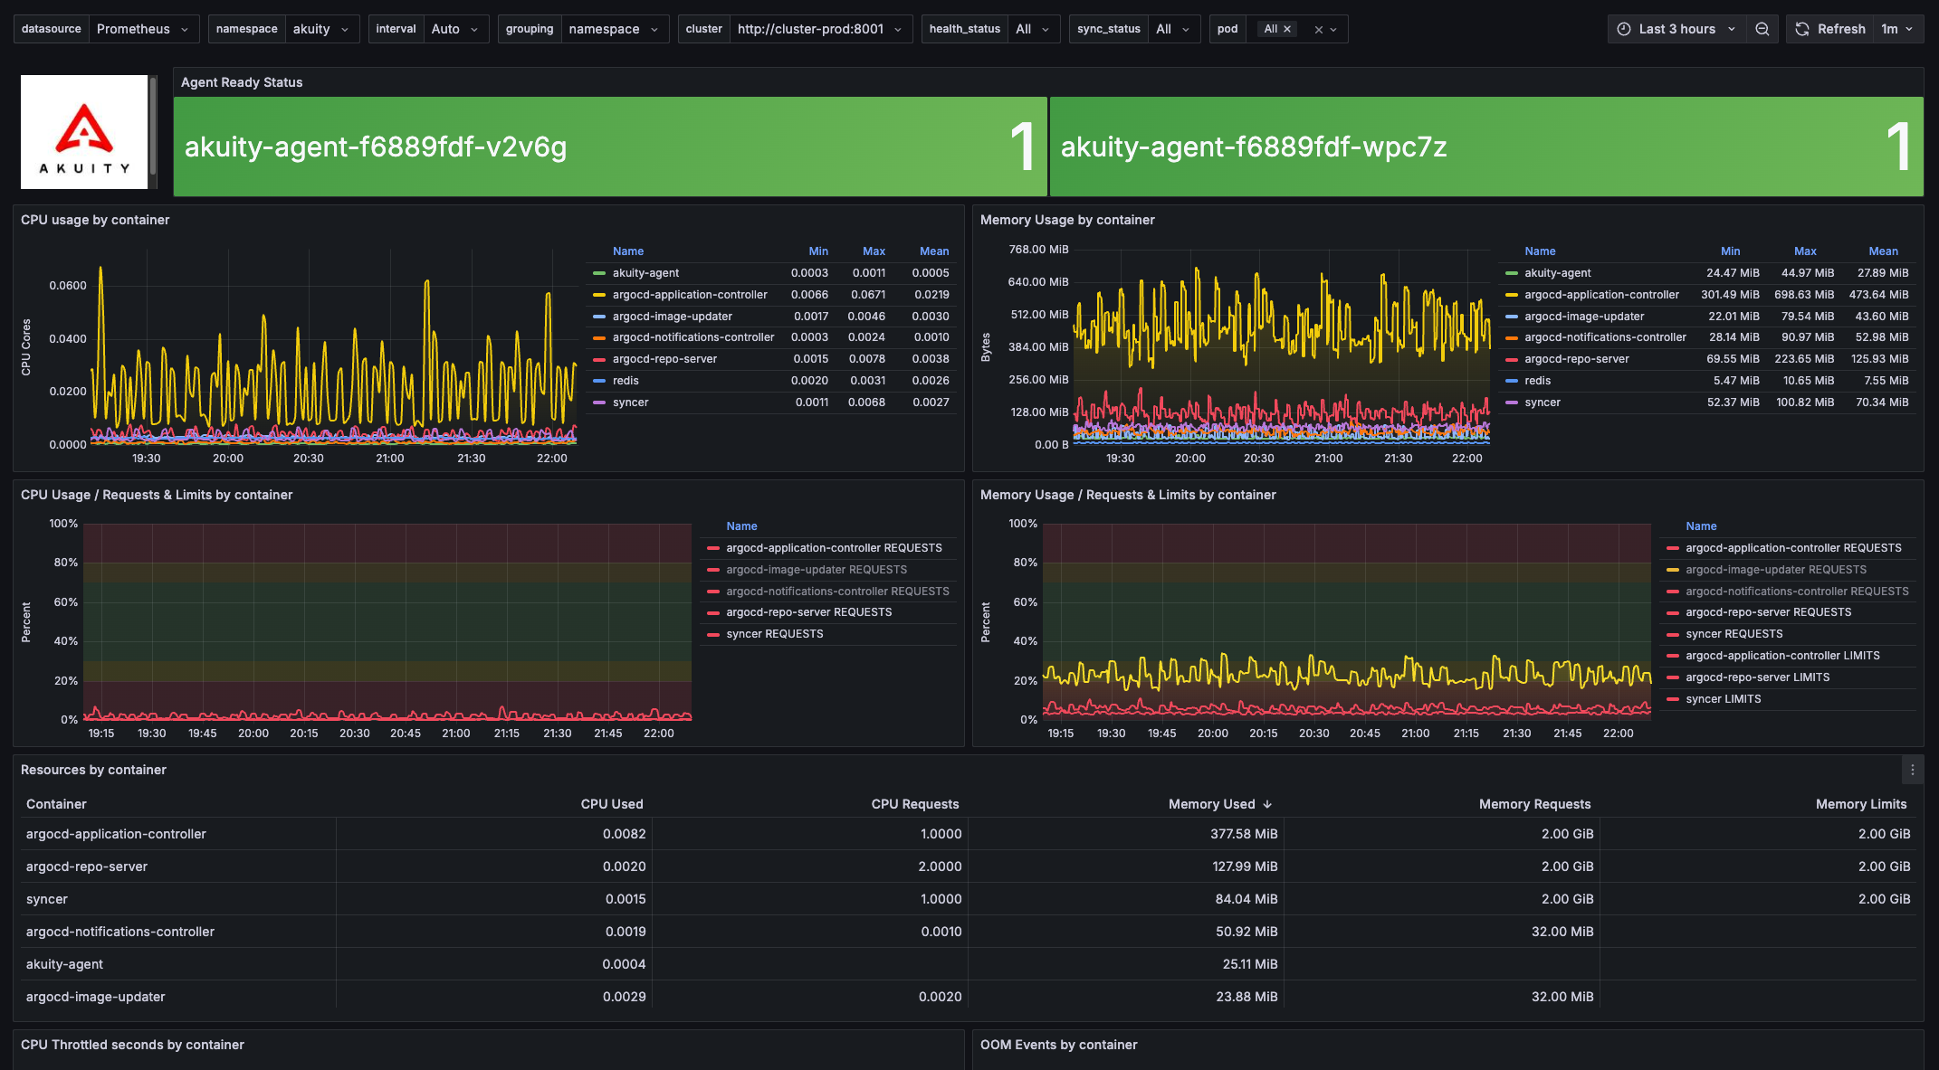This screenshot has width=1939, height=1070.
Task: Sort table by Container column
Action: [x=56, y=804]
